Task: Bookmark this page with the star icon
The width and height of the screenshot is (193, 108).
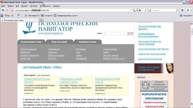Action: click(131, 10)
